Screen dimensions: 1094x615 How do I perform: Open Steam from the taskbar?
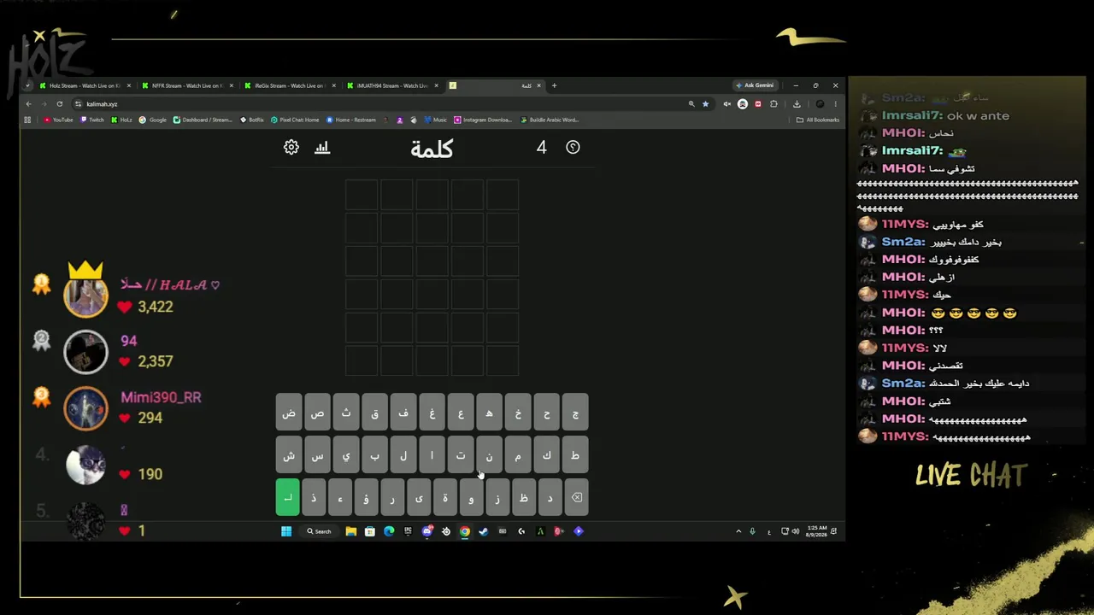[x=483, y=531]
